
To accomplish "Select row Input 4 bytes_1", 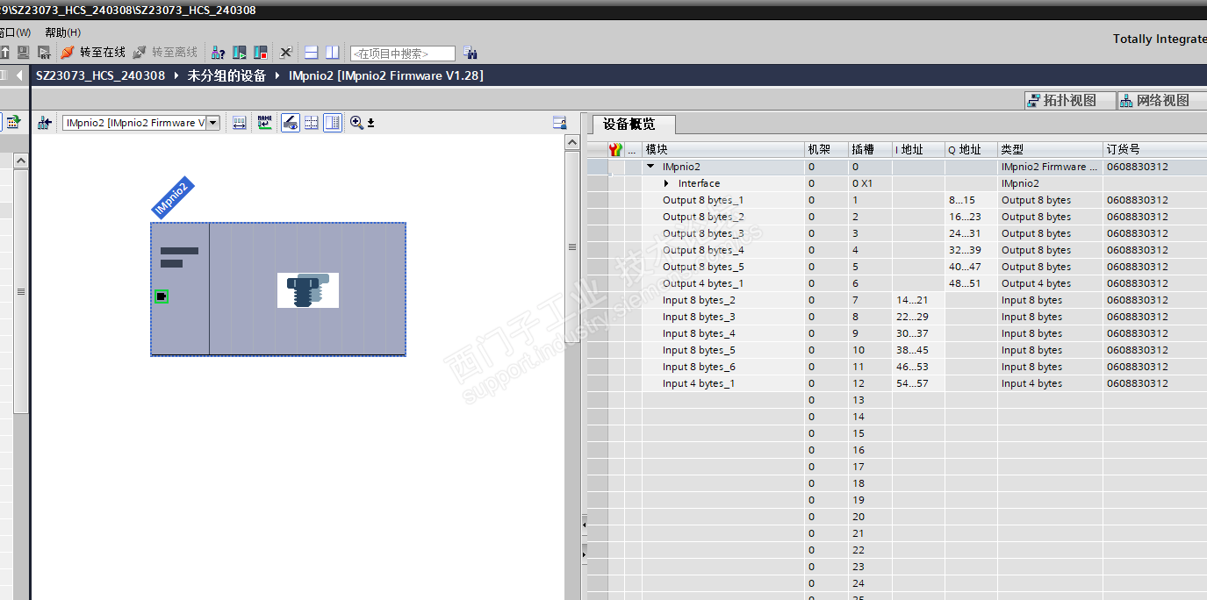I will point(896,383).
